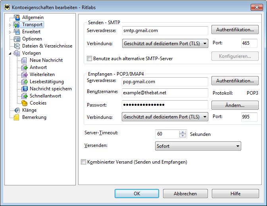Click the Nachricht speichern disk icon

click(25, 89)
